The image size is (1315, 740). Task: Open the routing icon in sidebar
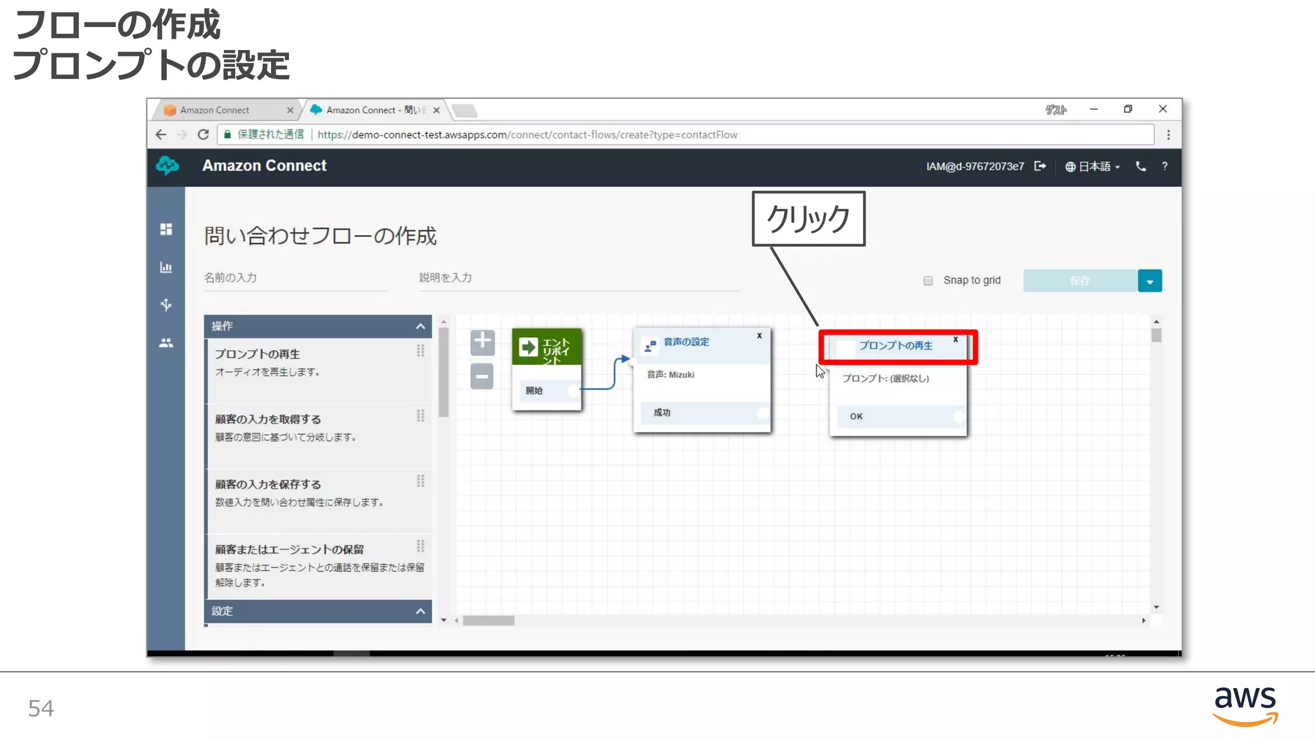tap(166, 304)
